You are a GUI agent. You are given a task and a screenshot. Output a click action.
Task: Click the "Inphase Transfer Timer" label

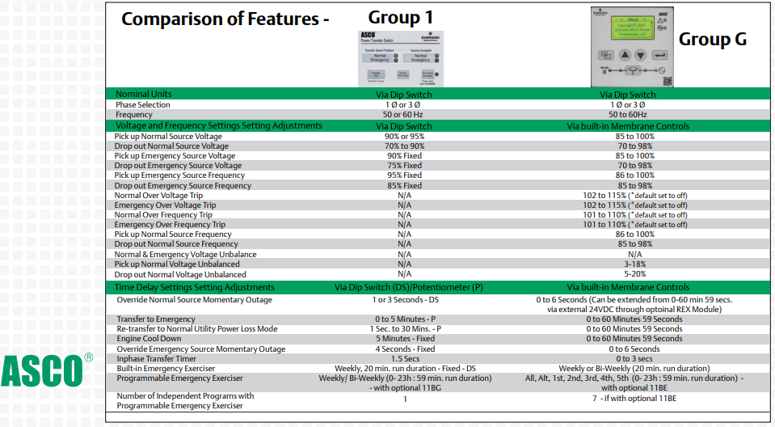(156, 359)
